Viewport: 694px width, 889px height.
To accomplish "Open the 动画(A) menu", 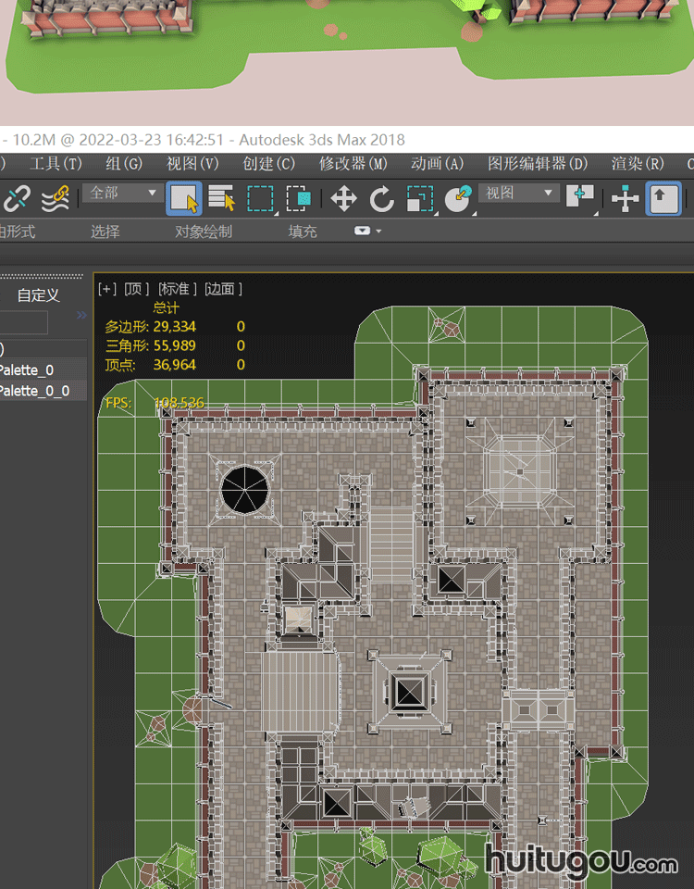I will coord(437,164).
